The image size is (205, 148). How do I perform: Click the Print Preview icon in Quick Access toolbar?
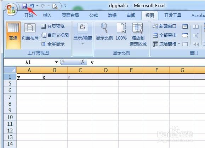55,6
